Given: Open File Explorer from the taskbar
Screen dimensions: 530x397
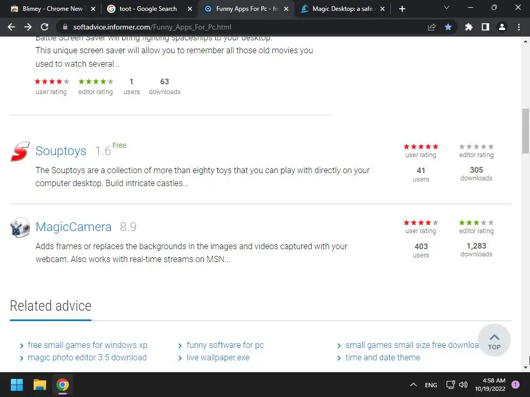Looking at the screenshot, I should (x=39, y=385).
